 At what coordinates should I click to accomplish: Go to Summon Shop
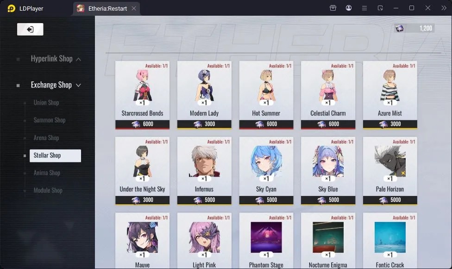pyautogui.click(x=49, y=120)
